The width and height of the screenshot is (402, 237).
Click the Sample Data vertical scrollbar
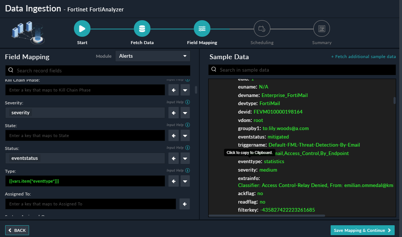click(395, 100)
